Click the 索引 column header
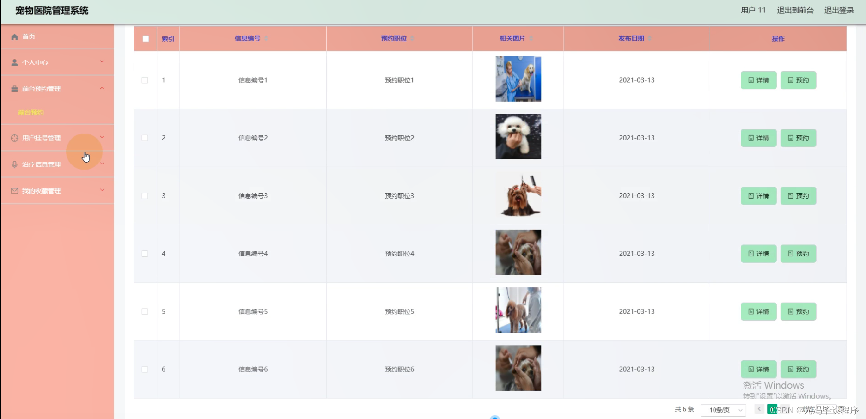 (168, 39)
